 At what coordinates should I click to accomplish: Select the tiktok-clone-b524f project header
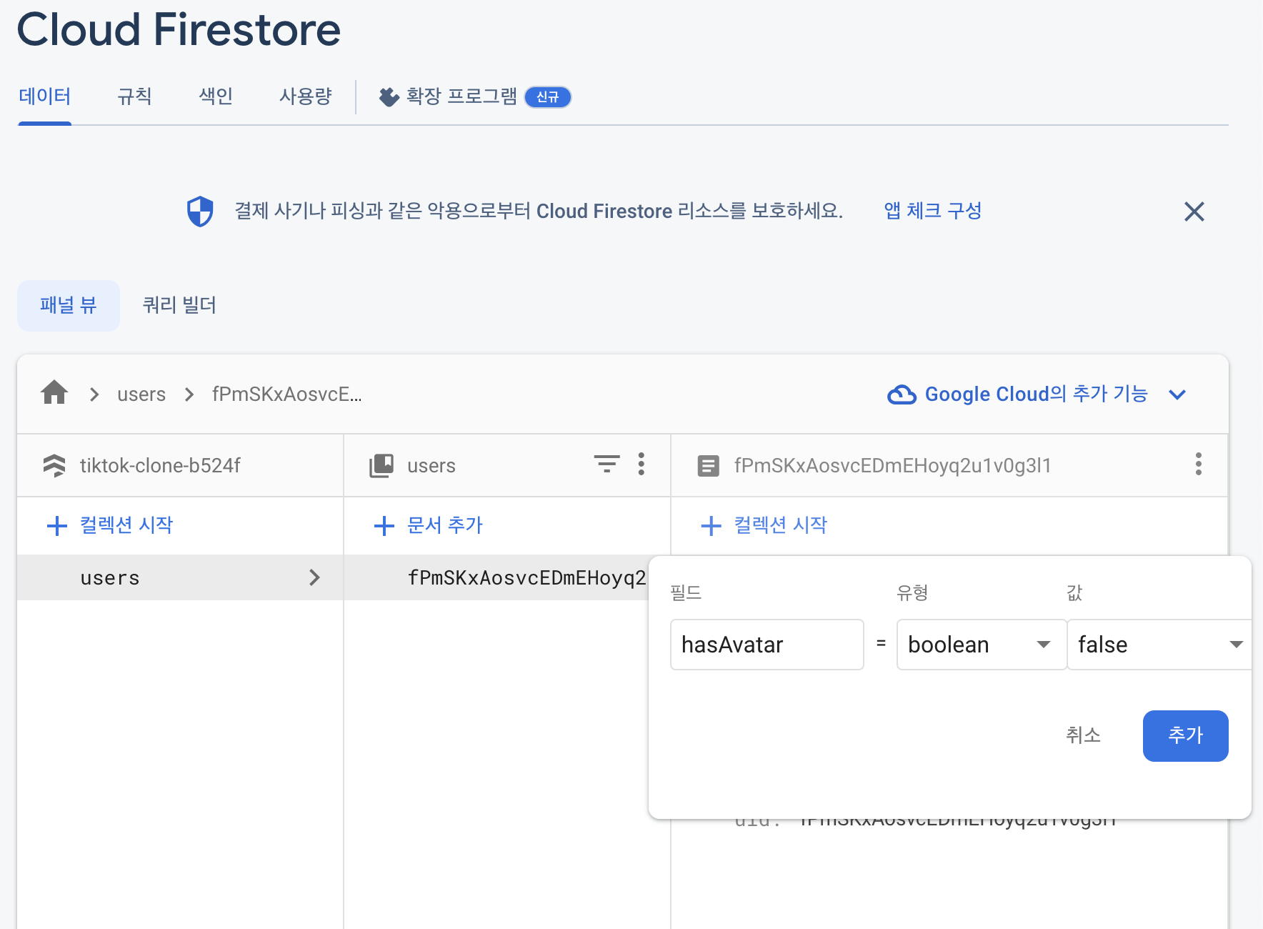[160, 466]
